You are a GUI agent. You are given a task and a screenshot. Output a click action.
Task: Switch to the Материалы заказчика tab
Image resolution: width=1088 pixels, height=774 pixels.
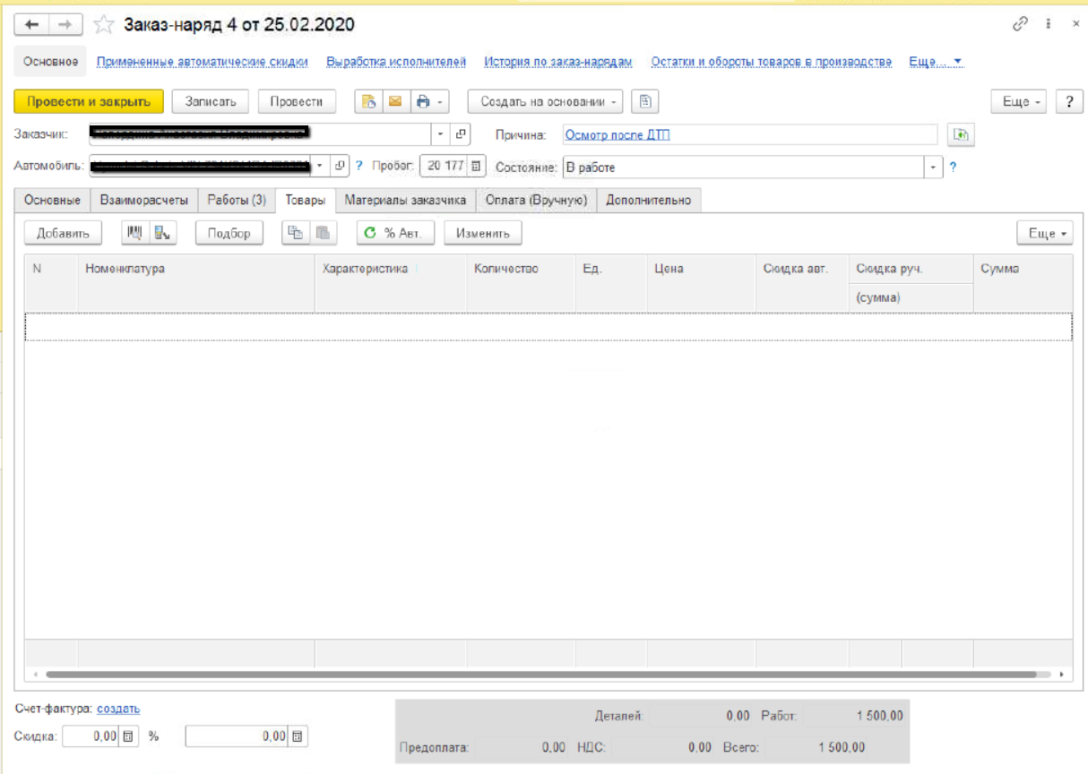405,201
